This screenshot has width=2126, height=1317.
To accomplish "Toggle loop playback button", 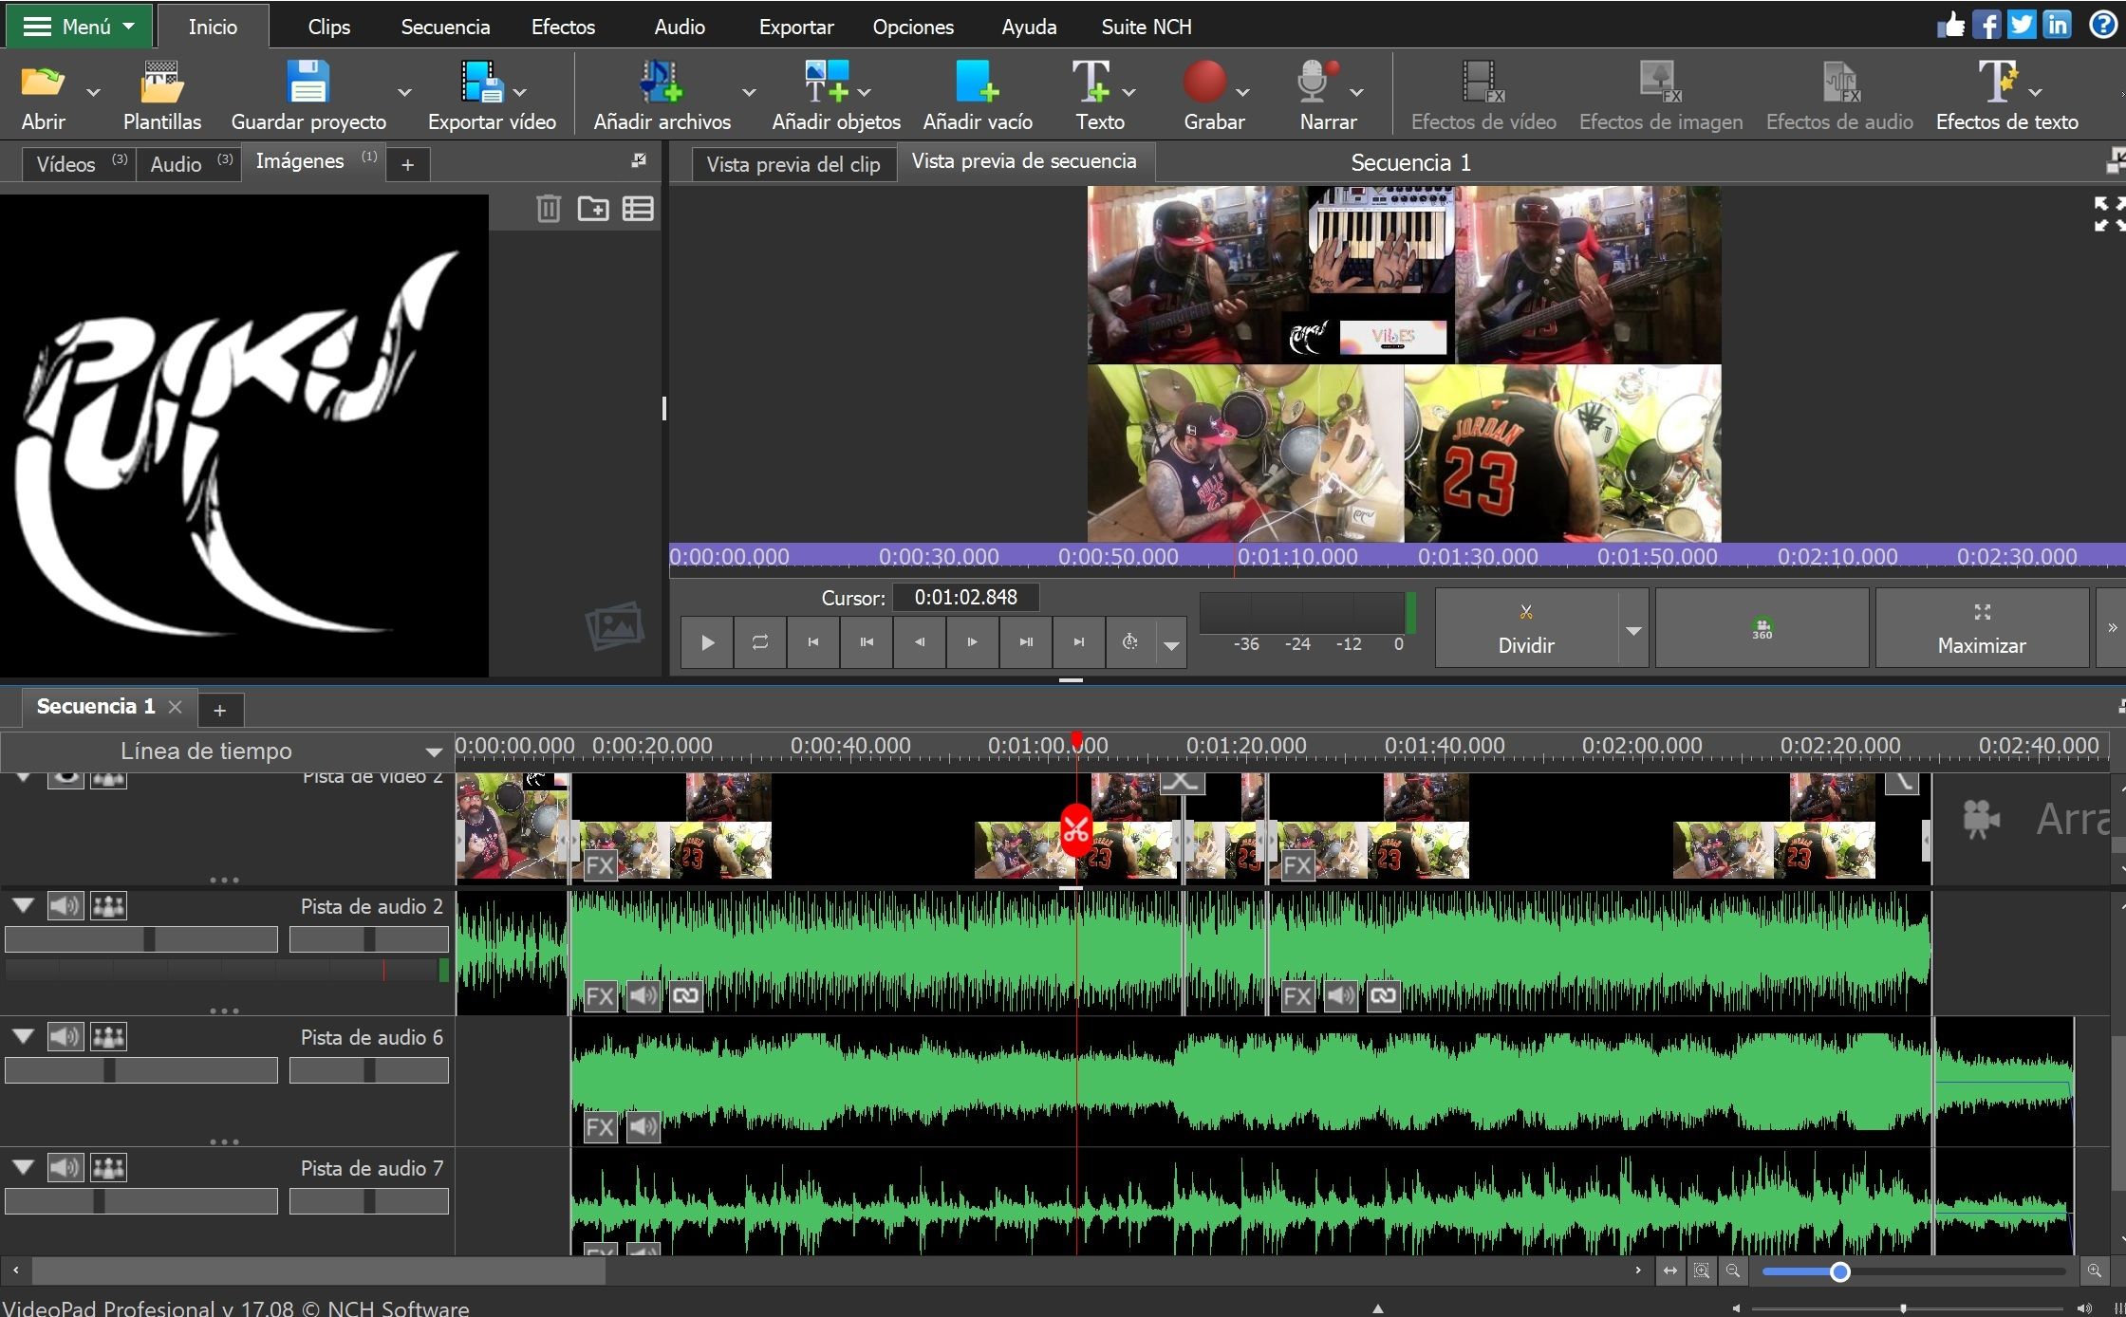I will click(x=760, y=642).
